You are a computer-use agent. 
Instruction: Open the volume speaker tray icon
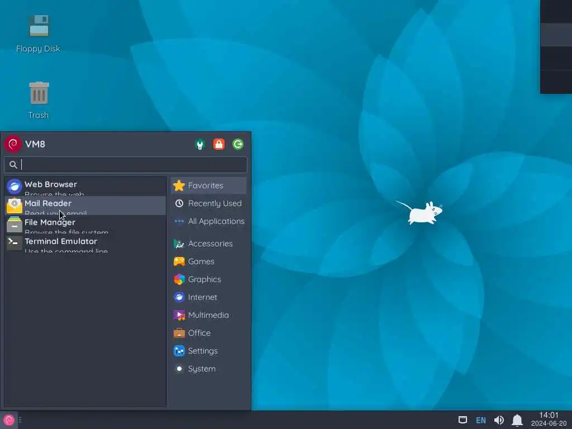(499, 420)
